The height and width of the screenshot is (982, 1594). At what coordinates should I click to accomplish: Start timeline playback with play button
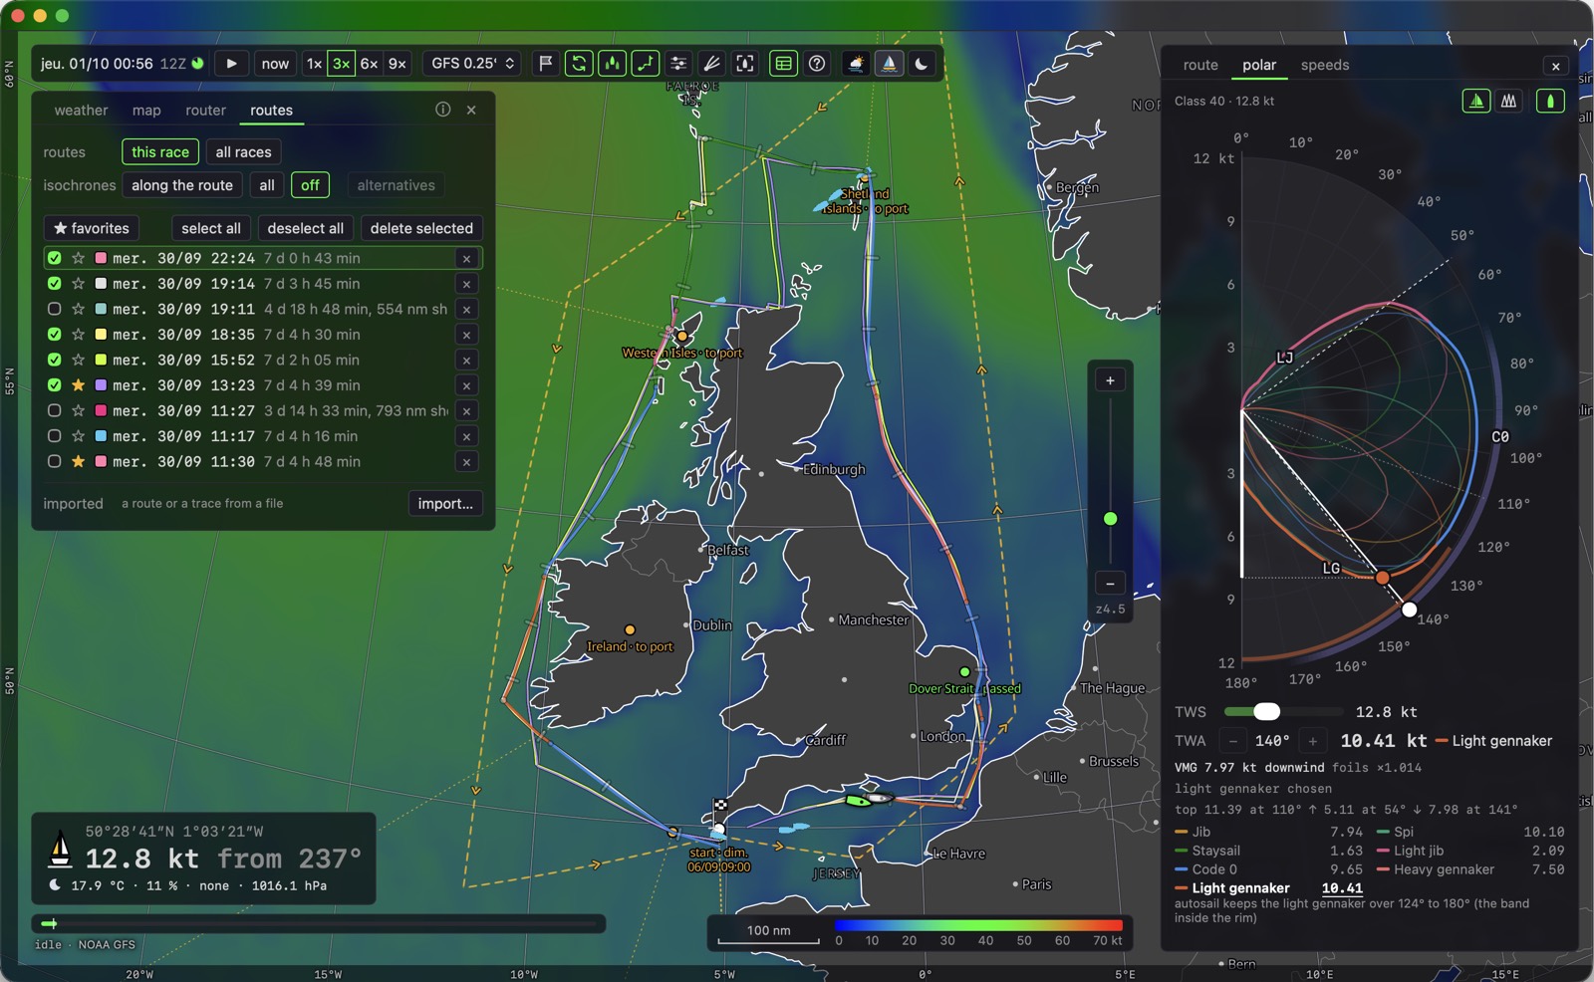click(231, 64)
